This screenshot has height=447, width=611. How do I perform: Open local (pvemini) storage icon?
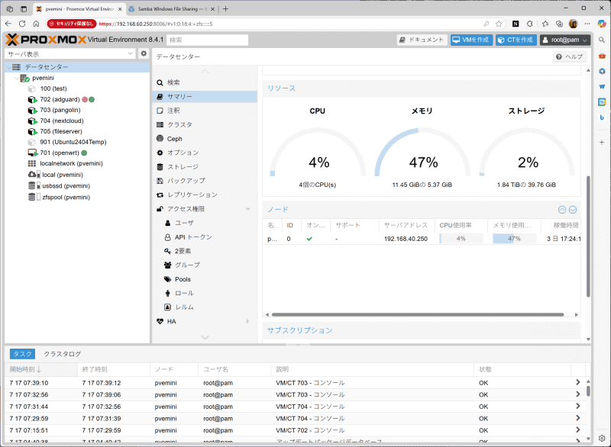click(34, 175)
